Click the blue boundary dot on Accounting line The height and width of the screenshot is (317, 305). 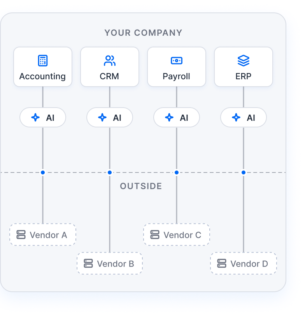pos(43,172)
